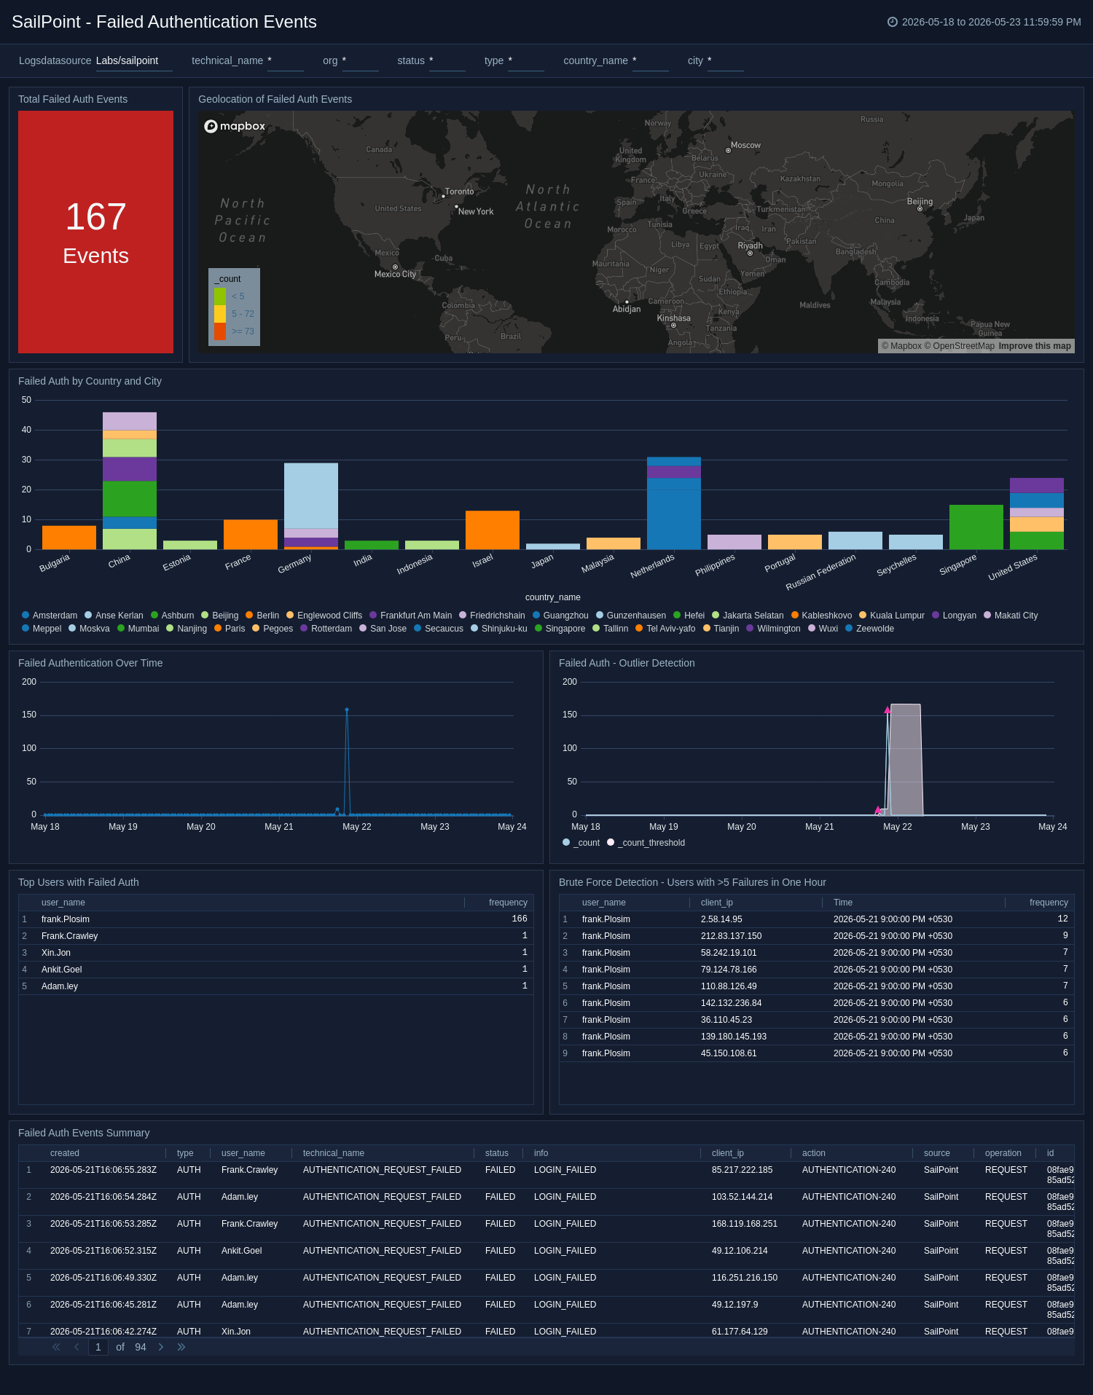The height and width of the screenshot is (1395, 1093).
Task: Jump to last page of events summary
Action: 181,1347
